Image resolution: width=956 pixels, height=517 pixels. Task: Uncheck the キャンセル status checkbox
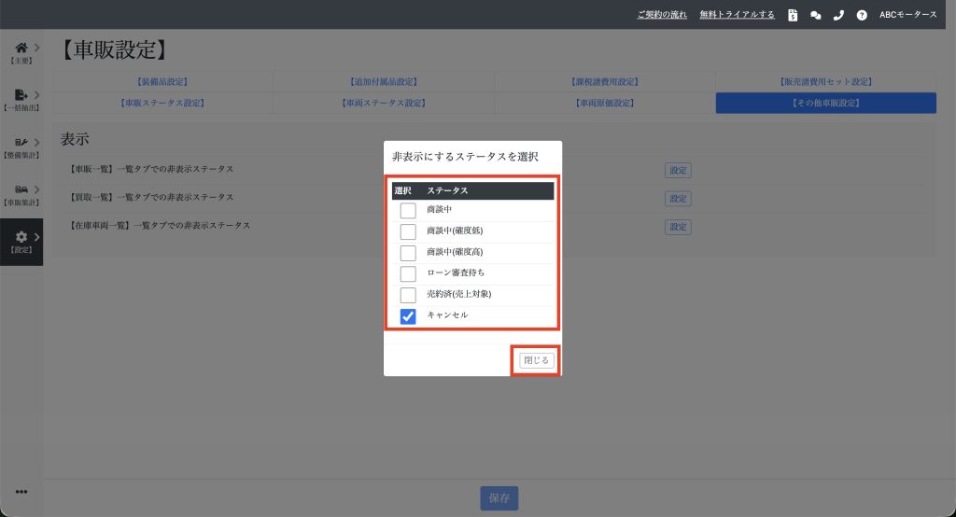coord(408,316)
